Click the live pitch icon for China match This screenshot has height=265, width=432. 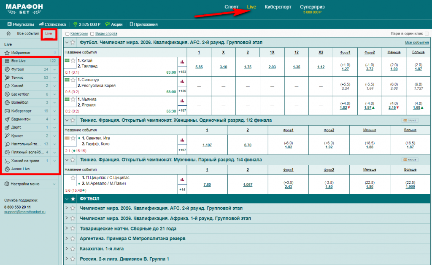67,60
